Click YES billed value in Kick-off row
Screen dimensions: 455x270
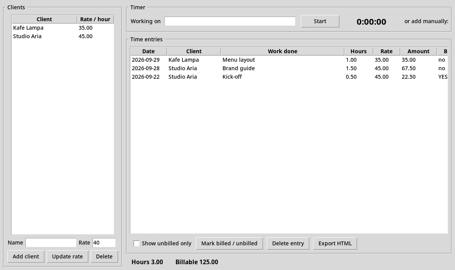click(443, 77)
